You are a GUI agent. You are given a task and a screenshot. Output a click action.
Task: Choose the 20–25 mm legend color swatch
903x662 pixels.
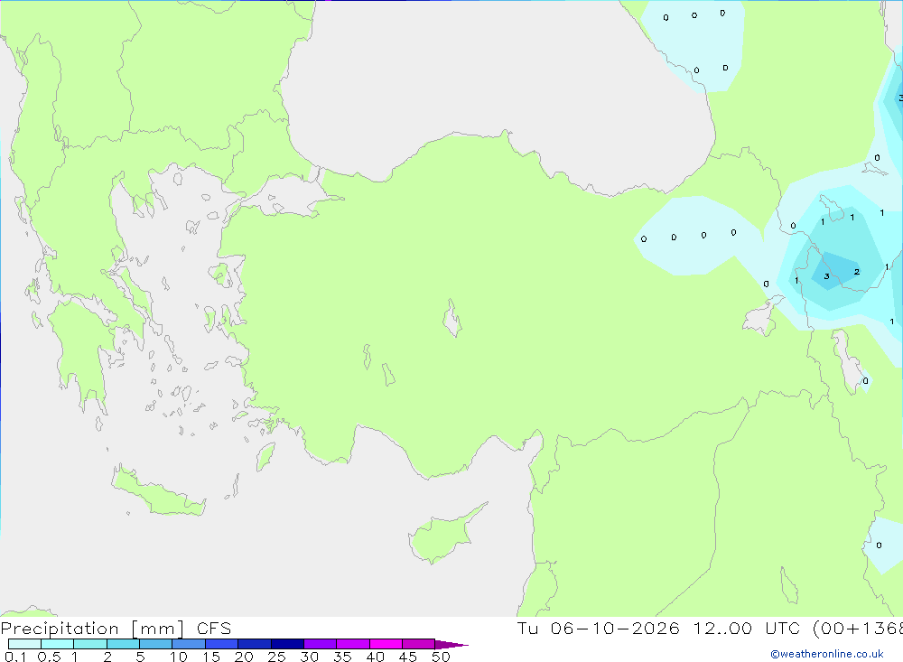coord(255,644)
